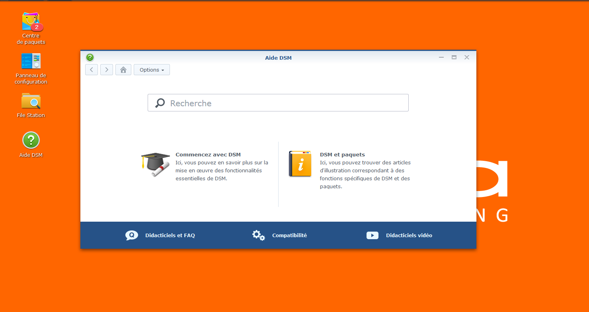Click the Compatibilité gears icon
This screenshot has width=589, height=312.
(259, 235)
